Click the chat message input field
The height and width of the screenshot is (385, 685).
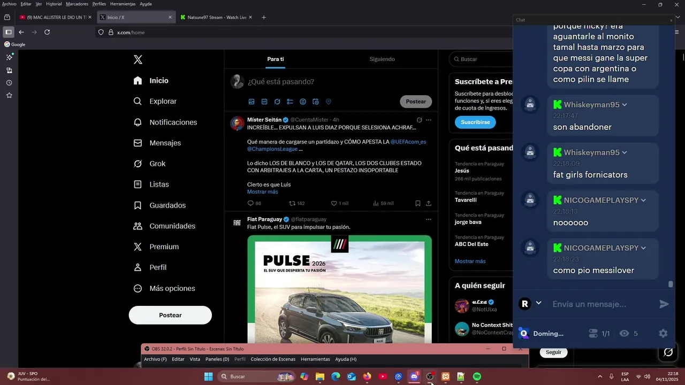click(602, 304)
